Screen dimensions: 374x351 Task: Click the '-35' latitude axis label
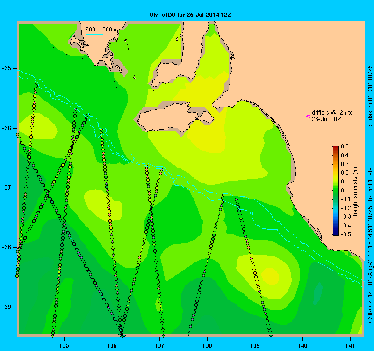pyautogui.click(x=7, y=68)
